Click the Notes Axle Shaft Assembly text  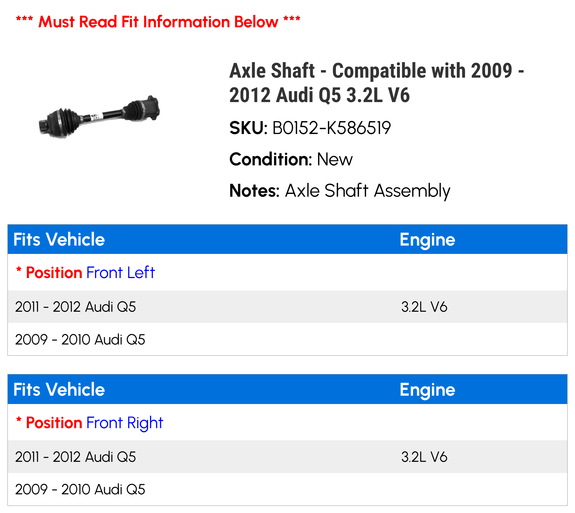340,191
